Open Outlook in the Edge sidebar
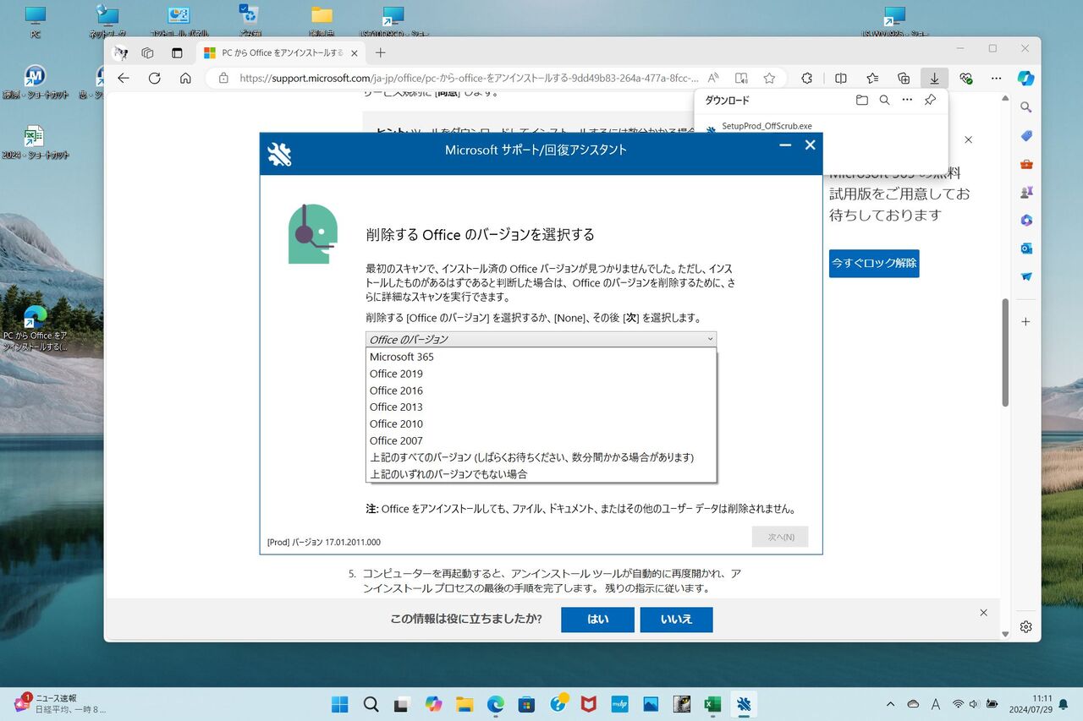This screenshot has width=1083, height=721. point(1025,248)
